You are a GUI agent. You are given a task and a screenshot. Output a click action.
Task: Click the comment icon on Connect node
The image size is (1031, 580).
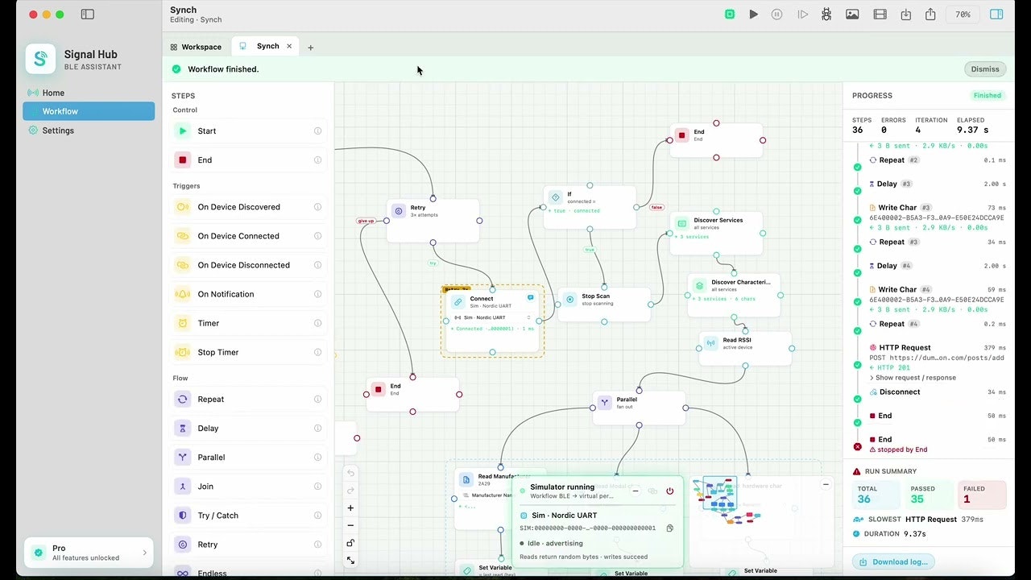(x=530, y=297)
